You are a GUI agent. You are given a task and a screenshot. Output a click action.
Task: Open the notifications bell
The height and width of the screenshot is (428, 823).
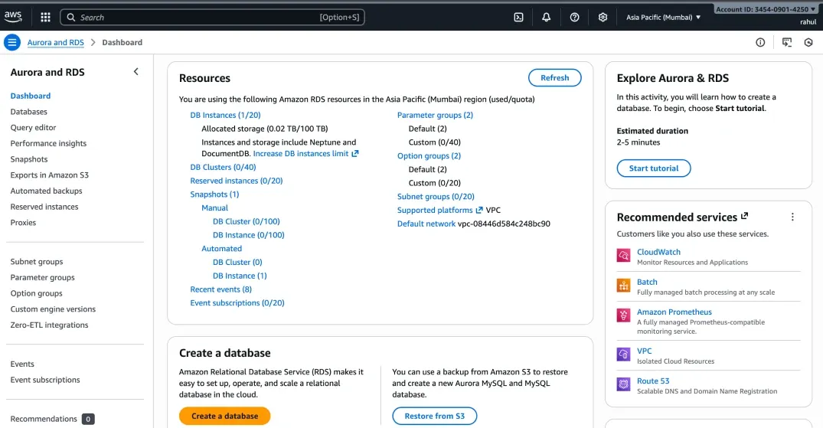pos(546,17)
